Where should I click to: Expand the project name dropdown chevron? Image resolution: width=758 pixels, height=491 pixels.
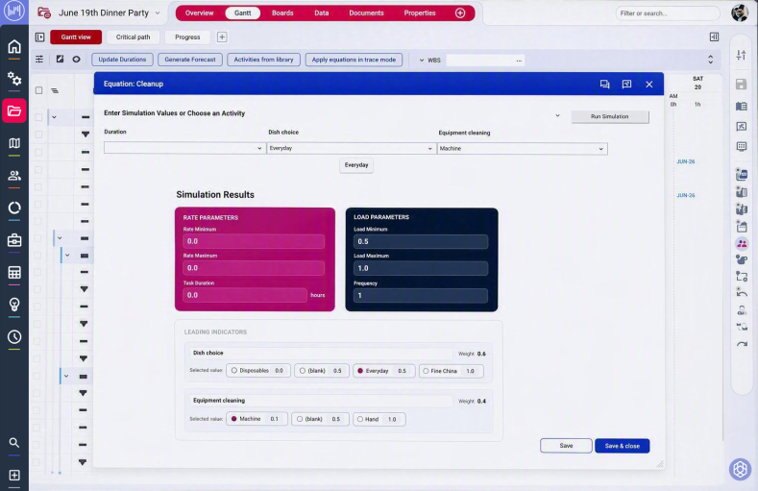[x=158, y=13]
